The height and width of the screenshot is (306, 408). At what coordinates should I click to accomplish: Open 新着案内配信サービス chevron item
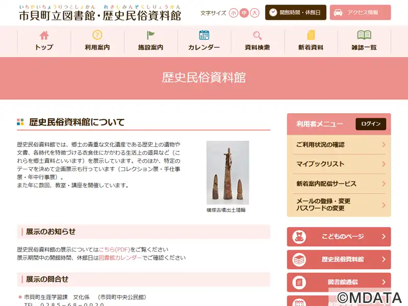384,184
